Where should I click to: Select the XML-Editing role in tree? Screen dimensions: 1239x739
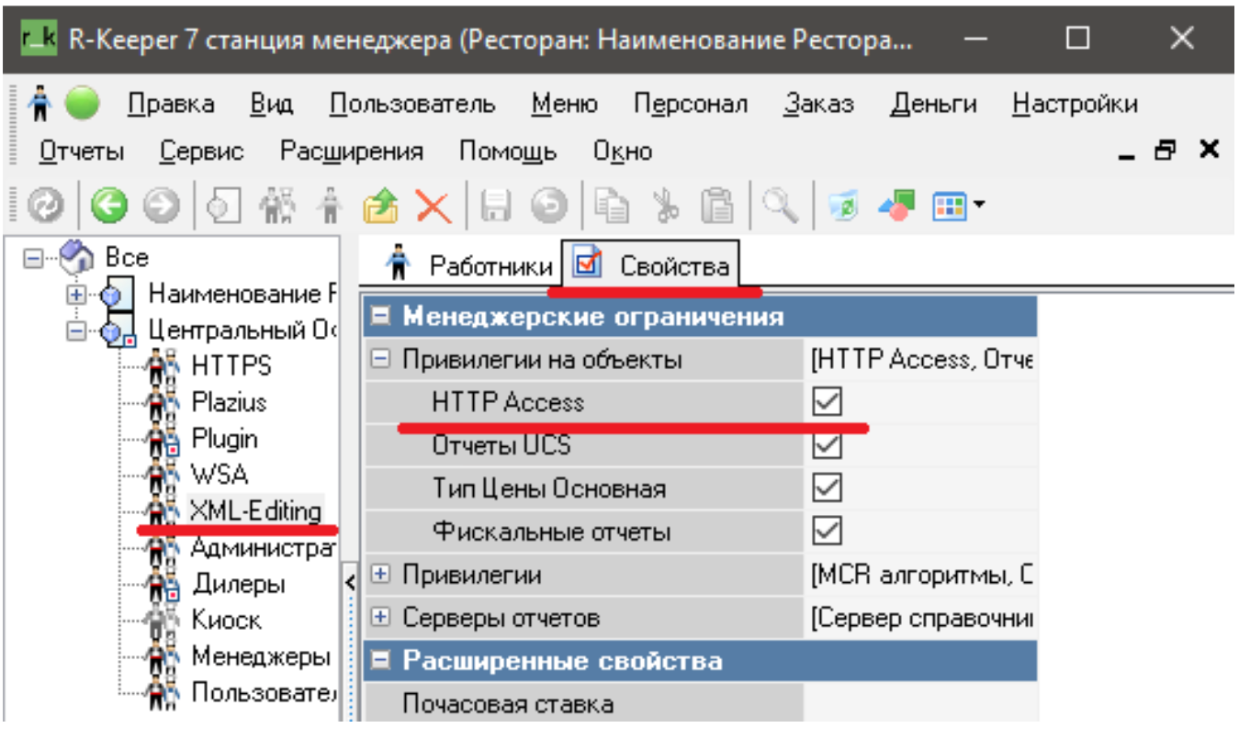255,510
